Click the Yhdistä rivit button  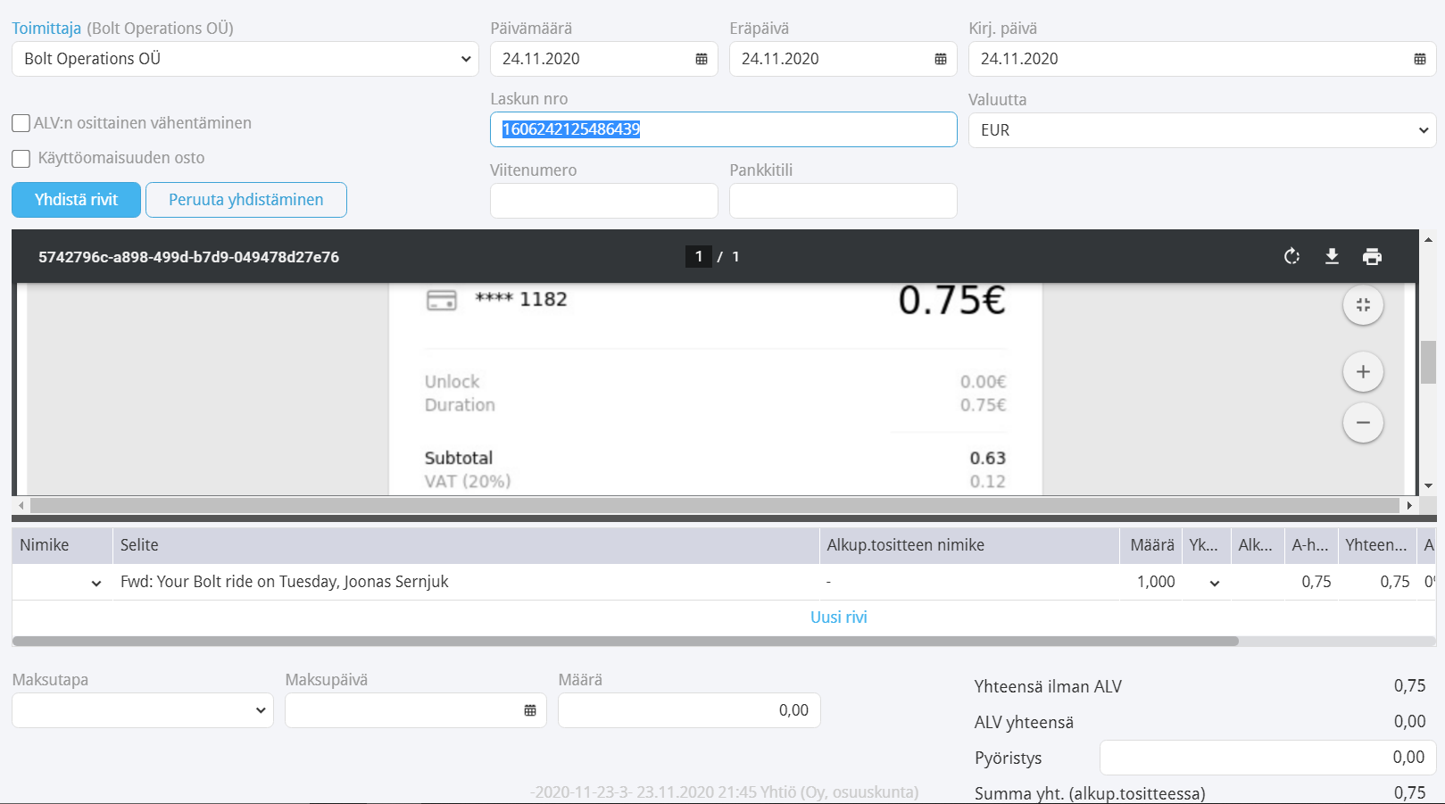click(76, 200)
